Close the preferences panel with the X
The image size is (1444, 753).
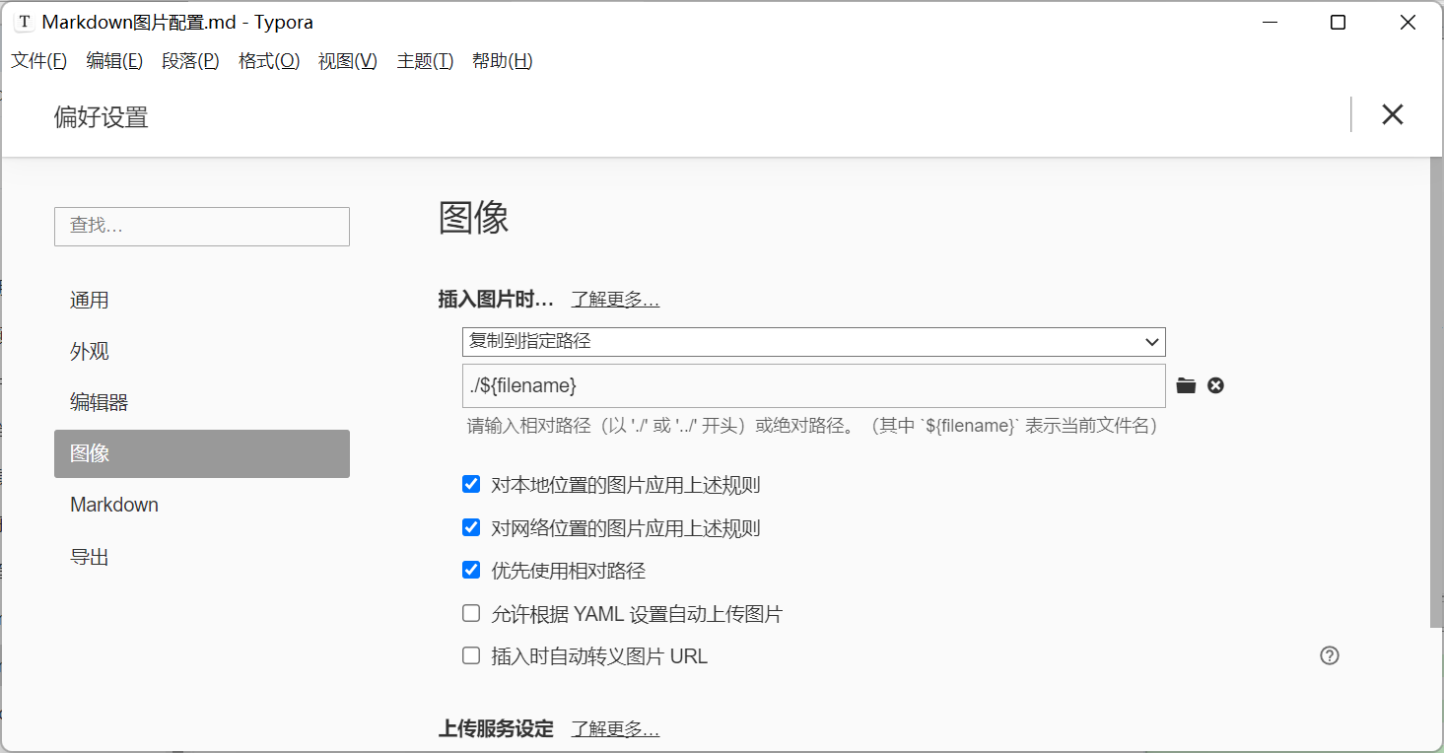click(x=1392, y=114)
